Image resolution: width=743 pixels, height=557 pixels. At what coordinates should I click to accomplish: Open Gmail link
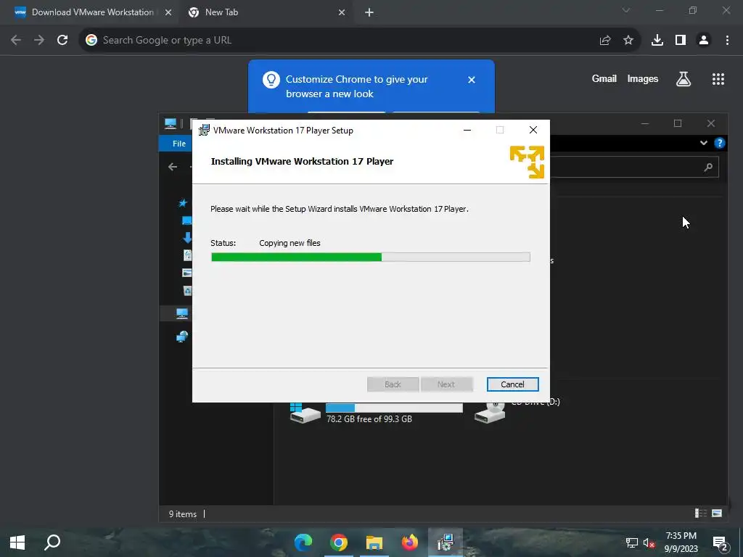point(604,78)
